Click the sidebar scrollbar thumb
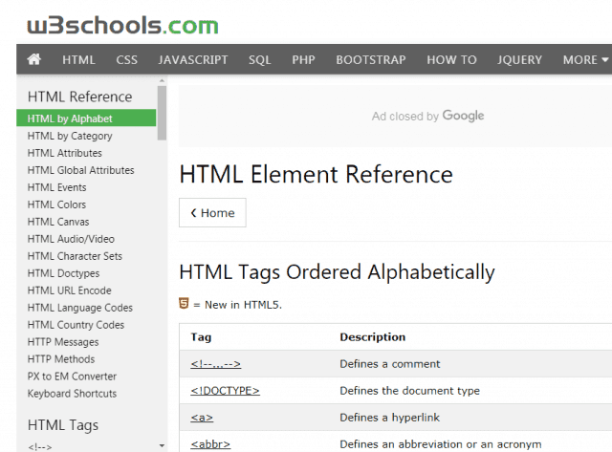Screen dimensions: 612x452 point(162,113)
